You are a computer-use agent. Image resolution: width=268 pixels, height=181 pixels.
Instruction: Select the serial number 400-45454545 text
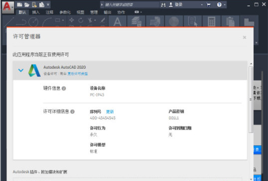coord(102,118)
